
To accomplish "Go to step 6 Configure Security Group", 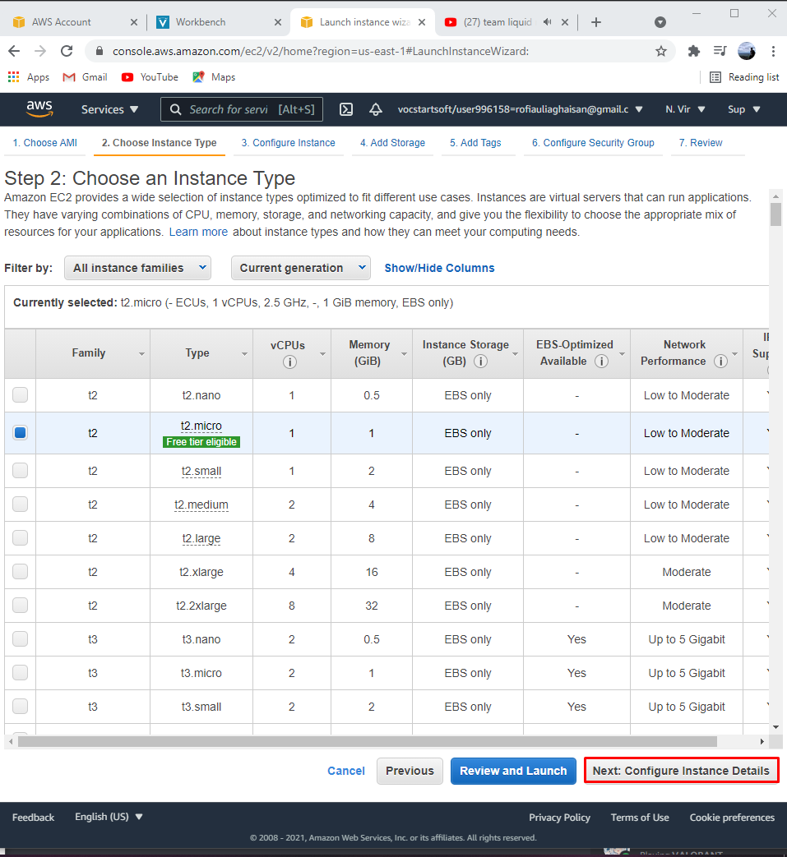I will click(593, 143).
